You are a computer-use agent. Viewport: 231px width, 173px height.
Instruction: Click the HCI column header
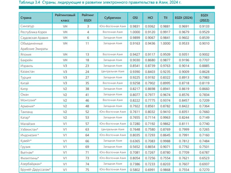(x=150, y=18)
